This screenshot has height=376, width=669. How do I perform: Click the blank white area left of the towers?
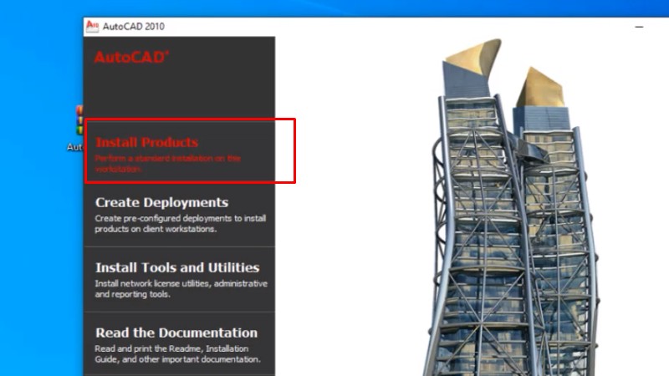pos(351,209)
